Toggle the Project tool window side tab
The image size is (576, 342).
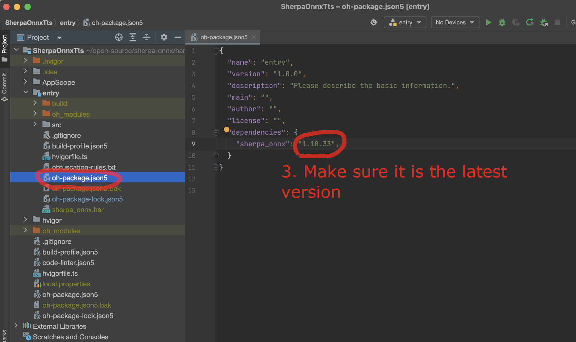click(x=5, y=48)
